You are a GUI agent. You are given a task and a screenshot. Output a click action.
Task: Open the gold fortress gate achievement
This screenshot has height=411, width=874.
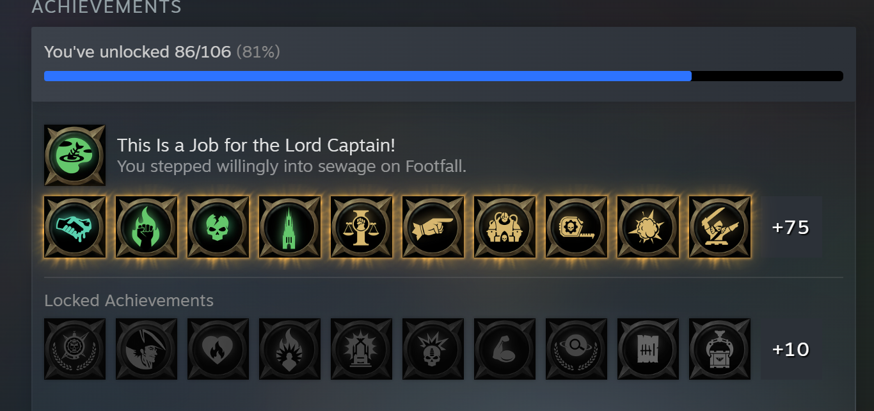[x=505, y=227]
